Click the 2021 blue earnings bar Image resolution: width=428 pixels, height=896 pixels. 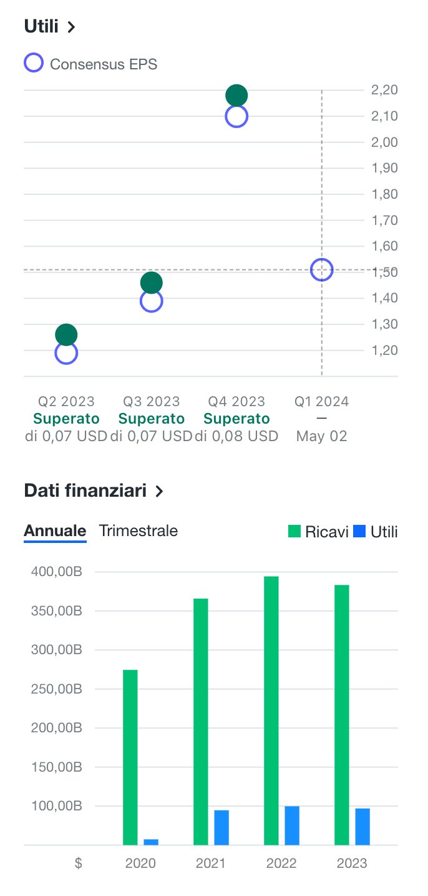[x=221, y=827]
